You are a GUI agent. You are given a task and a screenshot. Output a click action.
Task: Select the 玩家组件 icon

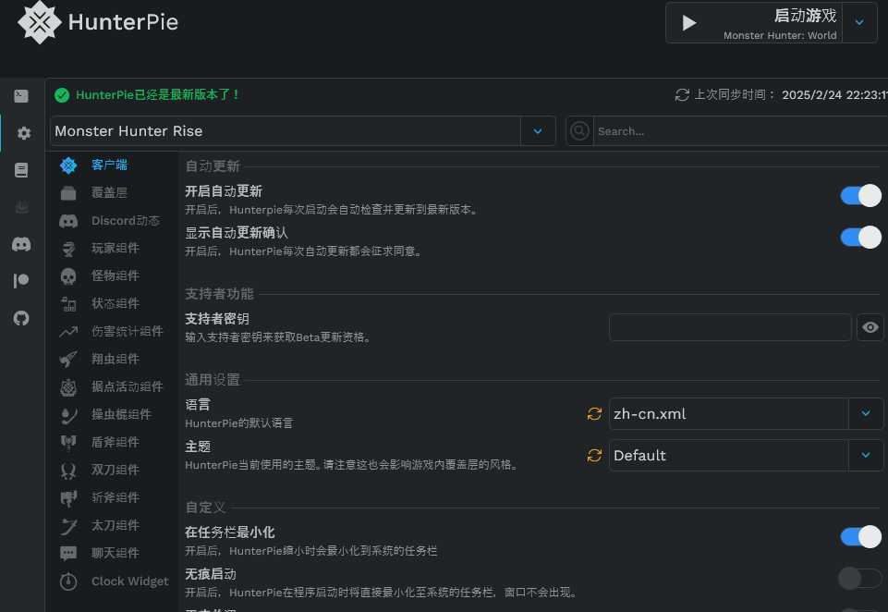68,249
